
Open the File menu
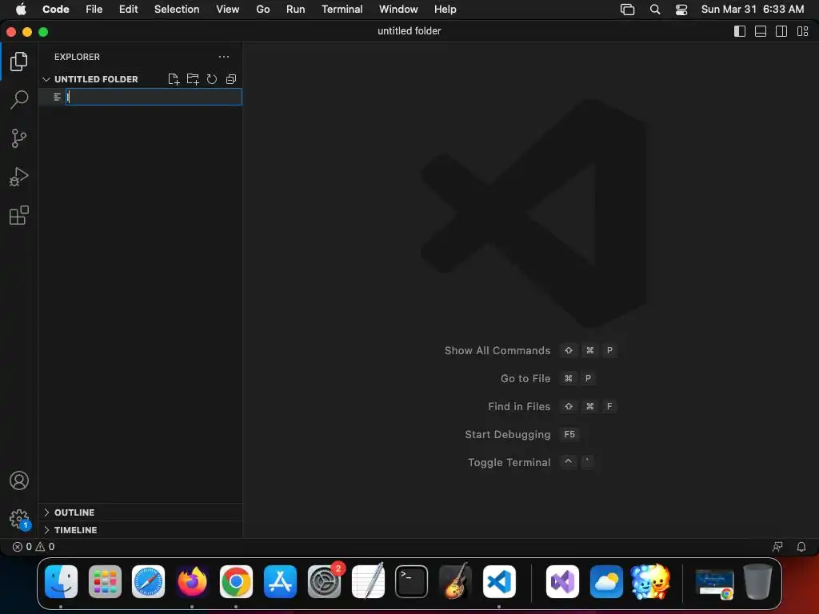(x=94, y=10)
